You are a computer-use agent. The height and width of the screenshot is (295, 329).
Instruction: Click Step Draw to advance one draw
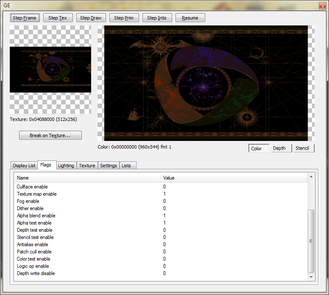(91, 18)
